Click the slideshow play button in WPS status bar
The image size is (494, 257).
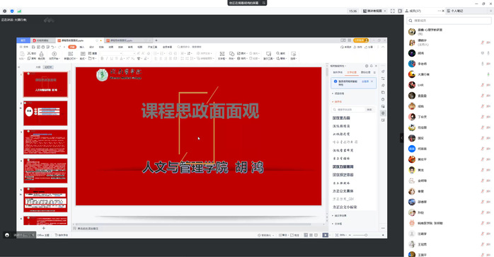(325, 235)
